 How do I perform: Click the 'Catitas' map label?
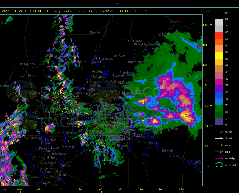tap(151, 143)
